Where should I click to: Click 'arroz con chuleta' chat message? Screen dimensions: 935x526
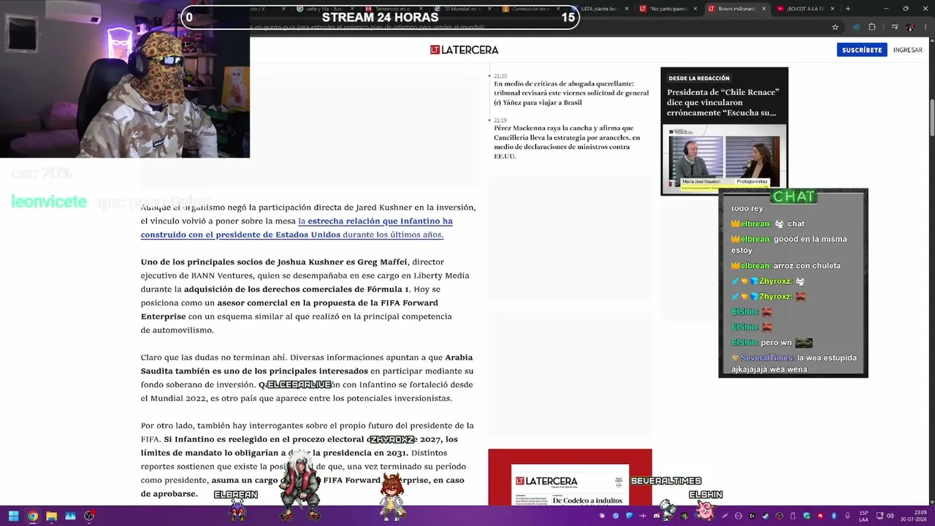(x=786, y=266)
